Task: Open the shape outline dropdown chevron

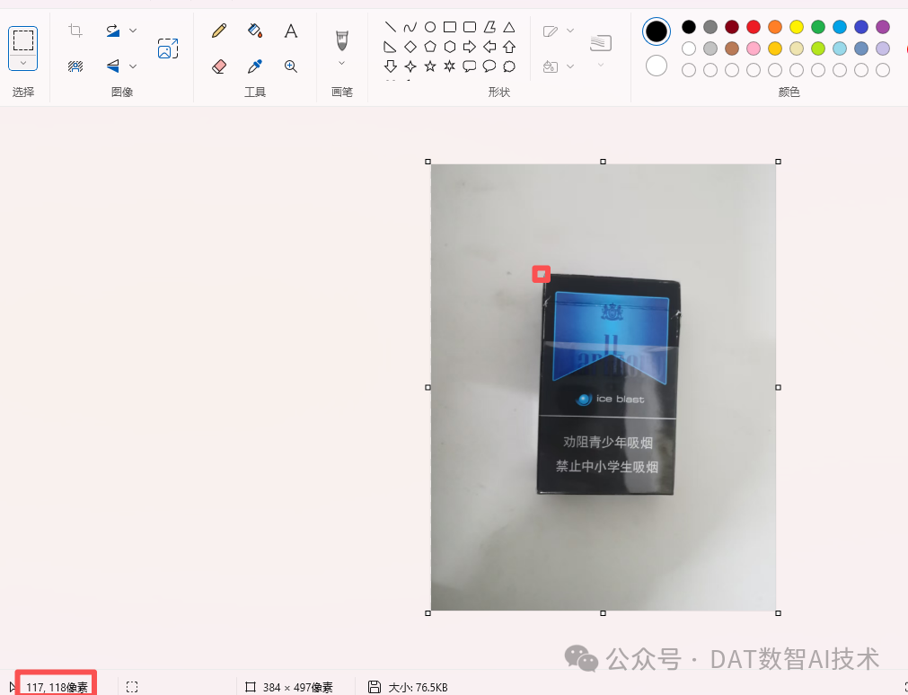Action: coord(569,31)
